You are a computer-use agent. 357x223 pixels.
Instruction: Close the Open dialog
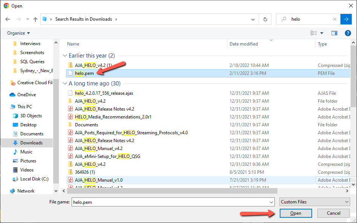pos(351,6)
